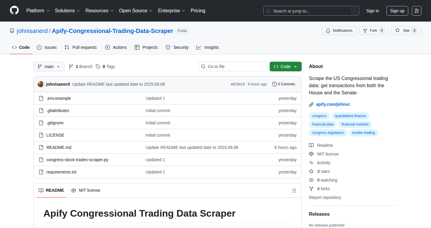Open the .gitattributes file
The height and width of the screenshot is (228, 431).
point(58,111)
